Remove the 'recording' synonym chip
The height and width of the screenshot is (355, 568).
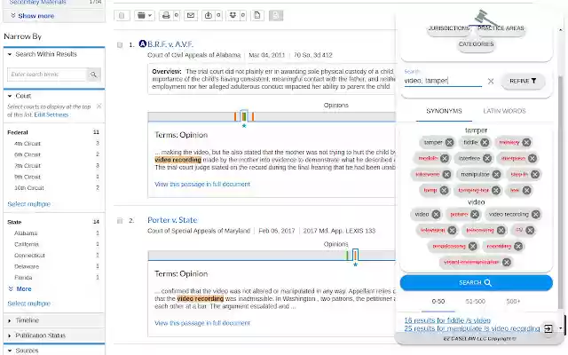tap(518, 247)
